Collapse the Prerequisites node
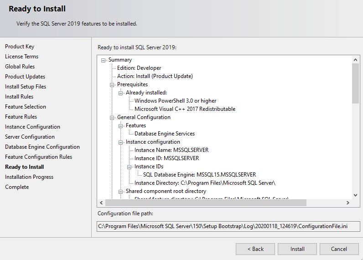The width and height of the screenshot is (363, 260). coord(113,85)
